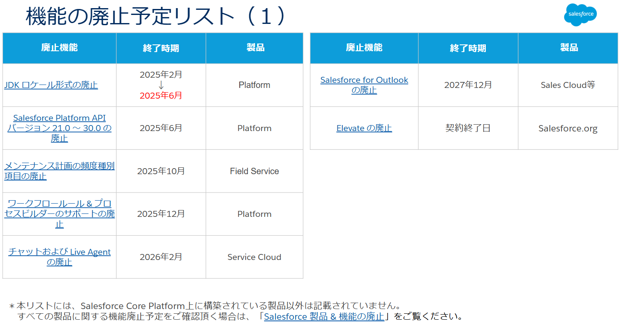620x324 pixels.
Task: Select the date 2027年12月
Action: click(x=468, y=85)
